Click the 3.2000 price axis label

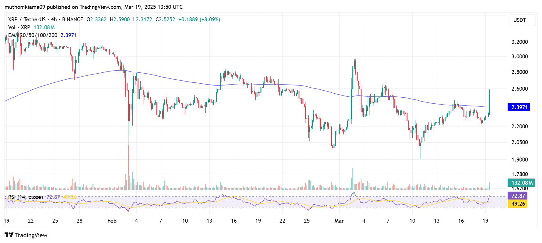519,42
